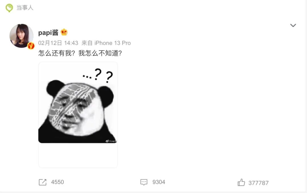Click the Weibo watermark on meme

(111, 141)
